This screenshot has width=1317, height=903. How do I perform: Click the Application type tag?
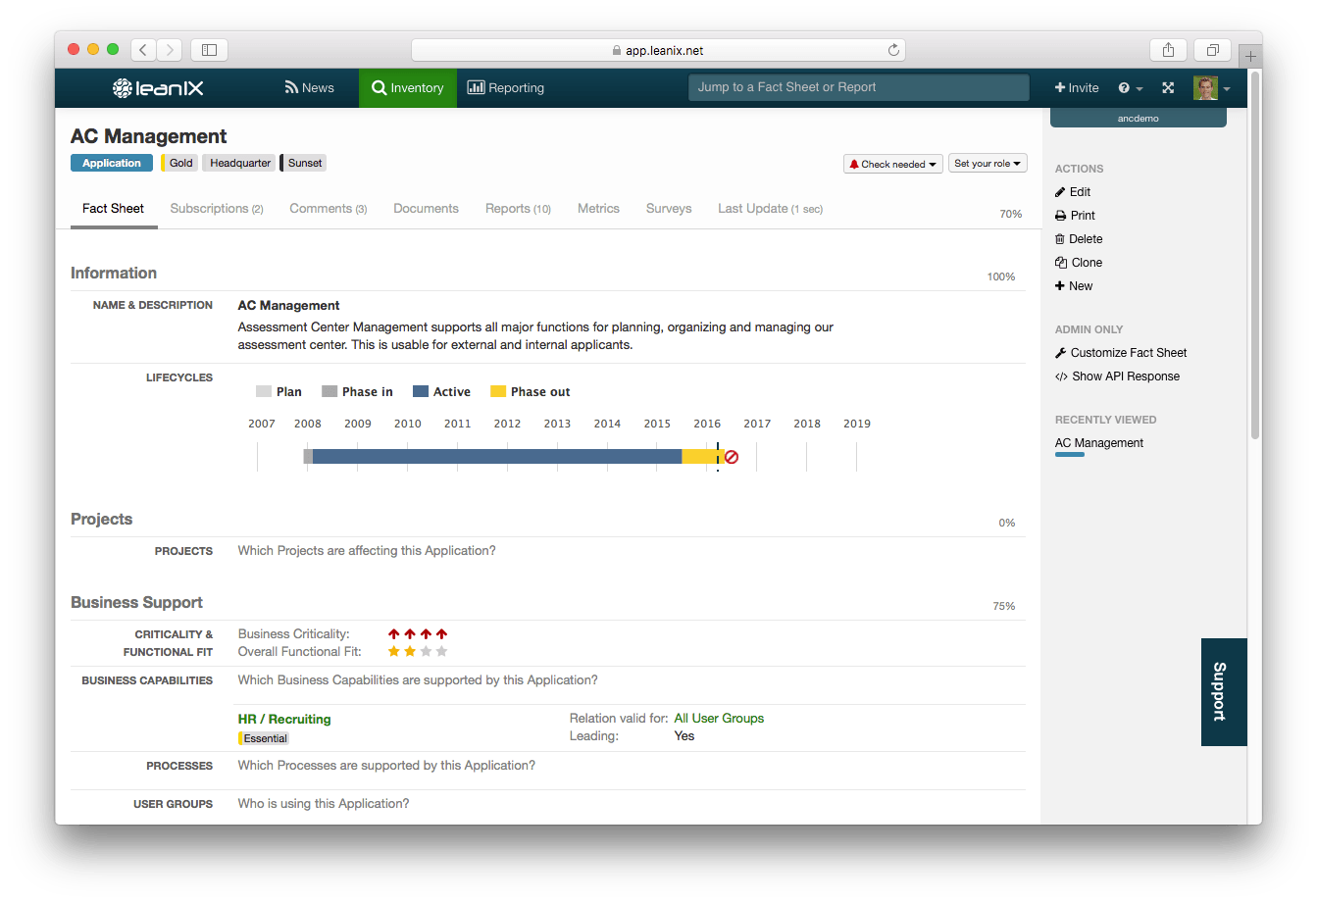(x=112, y=164)
